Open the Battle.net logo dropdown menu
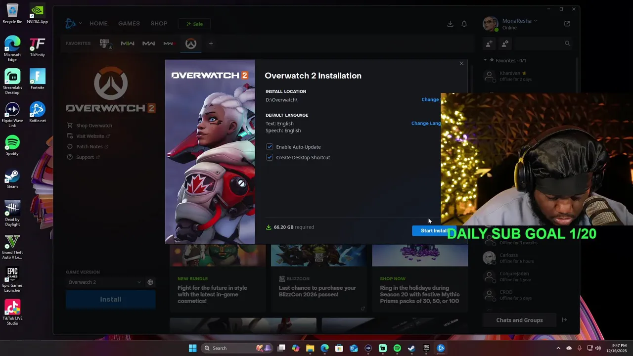Viewport: 633px width, 356px height. point(73,23)
